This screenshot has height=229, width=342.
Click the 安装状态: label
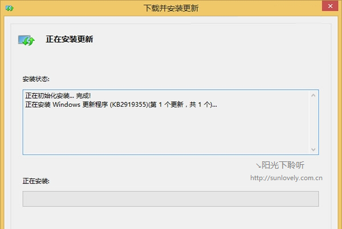tap(36, 79)
